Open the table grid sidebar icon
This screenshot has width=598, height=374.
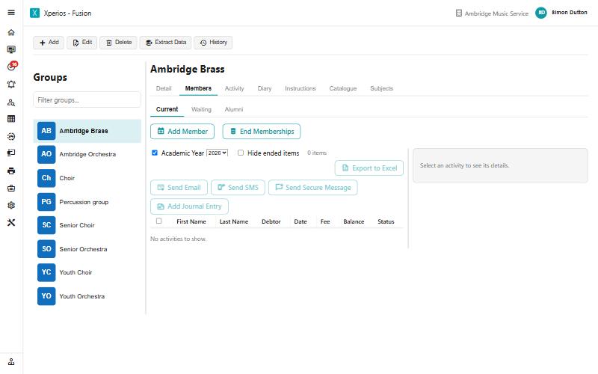11,119
